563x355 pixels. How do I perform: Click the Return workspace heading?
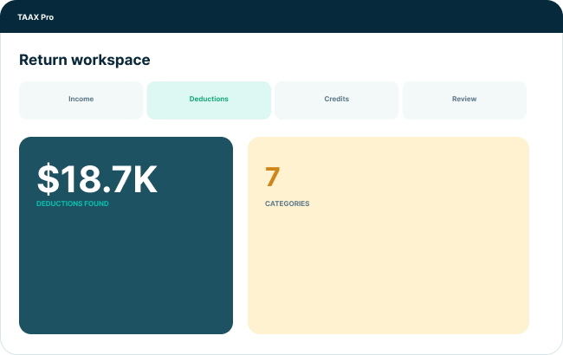[85, 60]
